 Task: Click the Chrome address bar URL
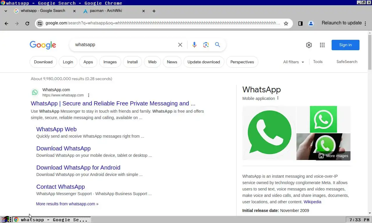click(x=163, y=23)
